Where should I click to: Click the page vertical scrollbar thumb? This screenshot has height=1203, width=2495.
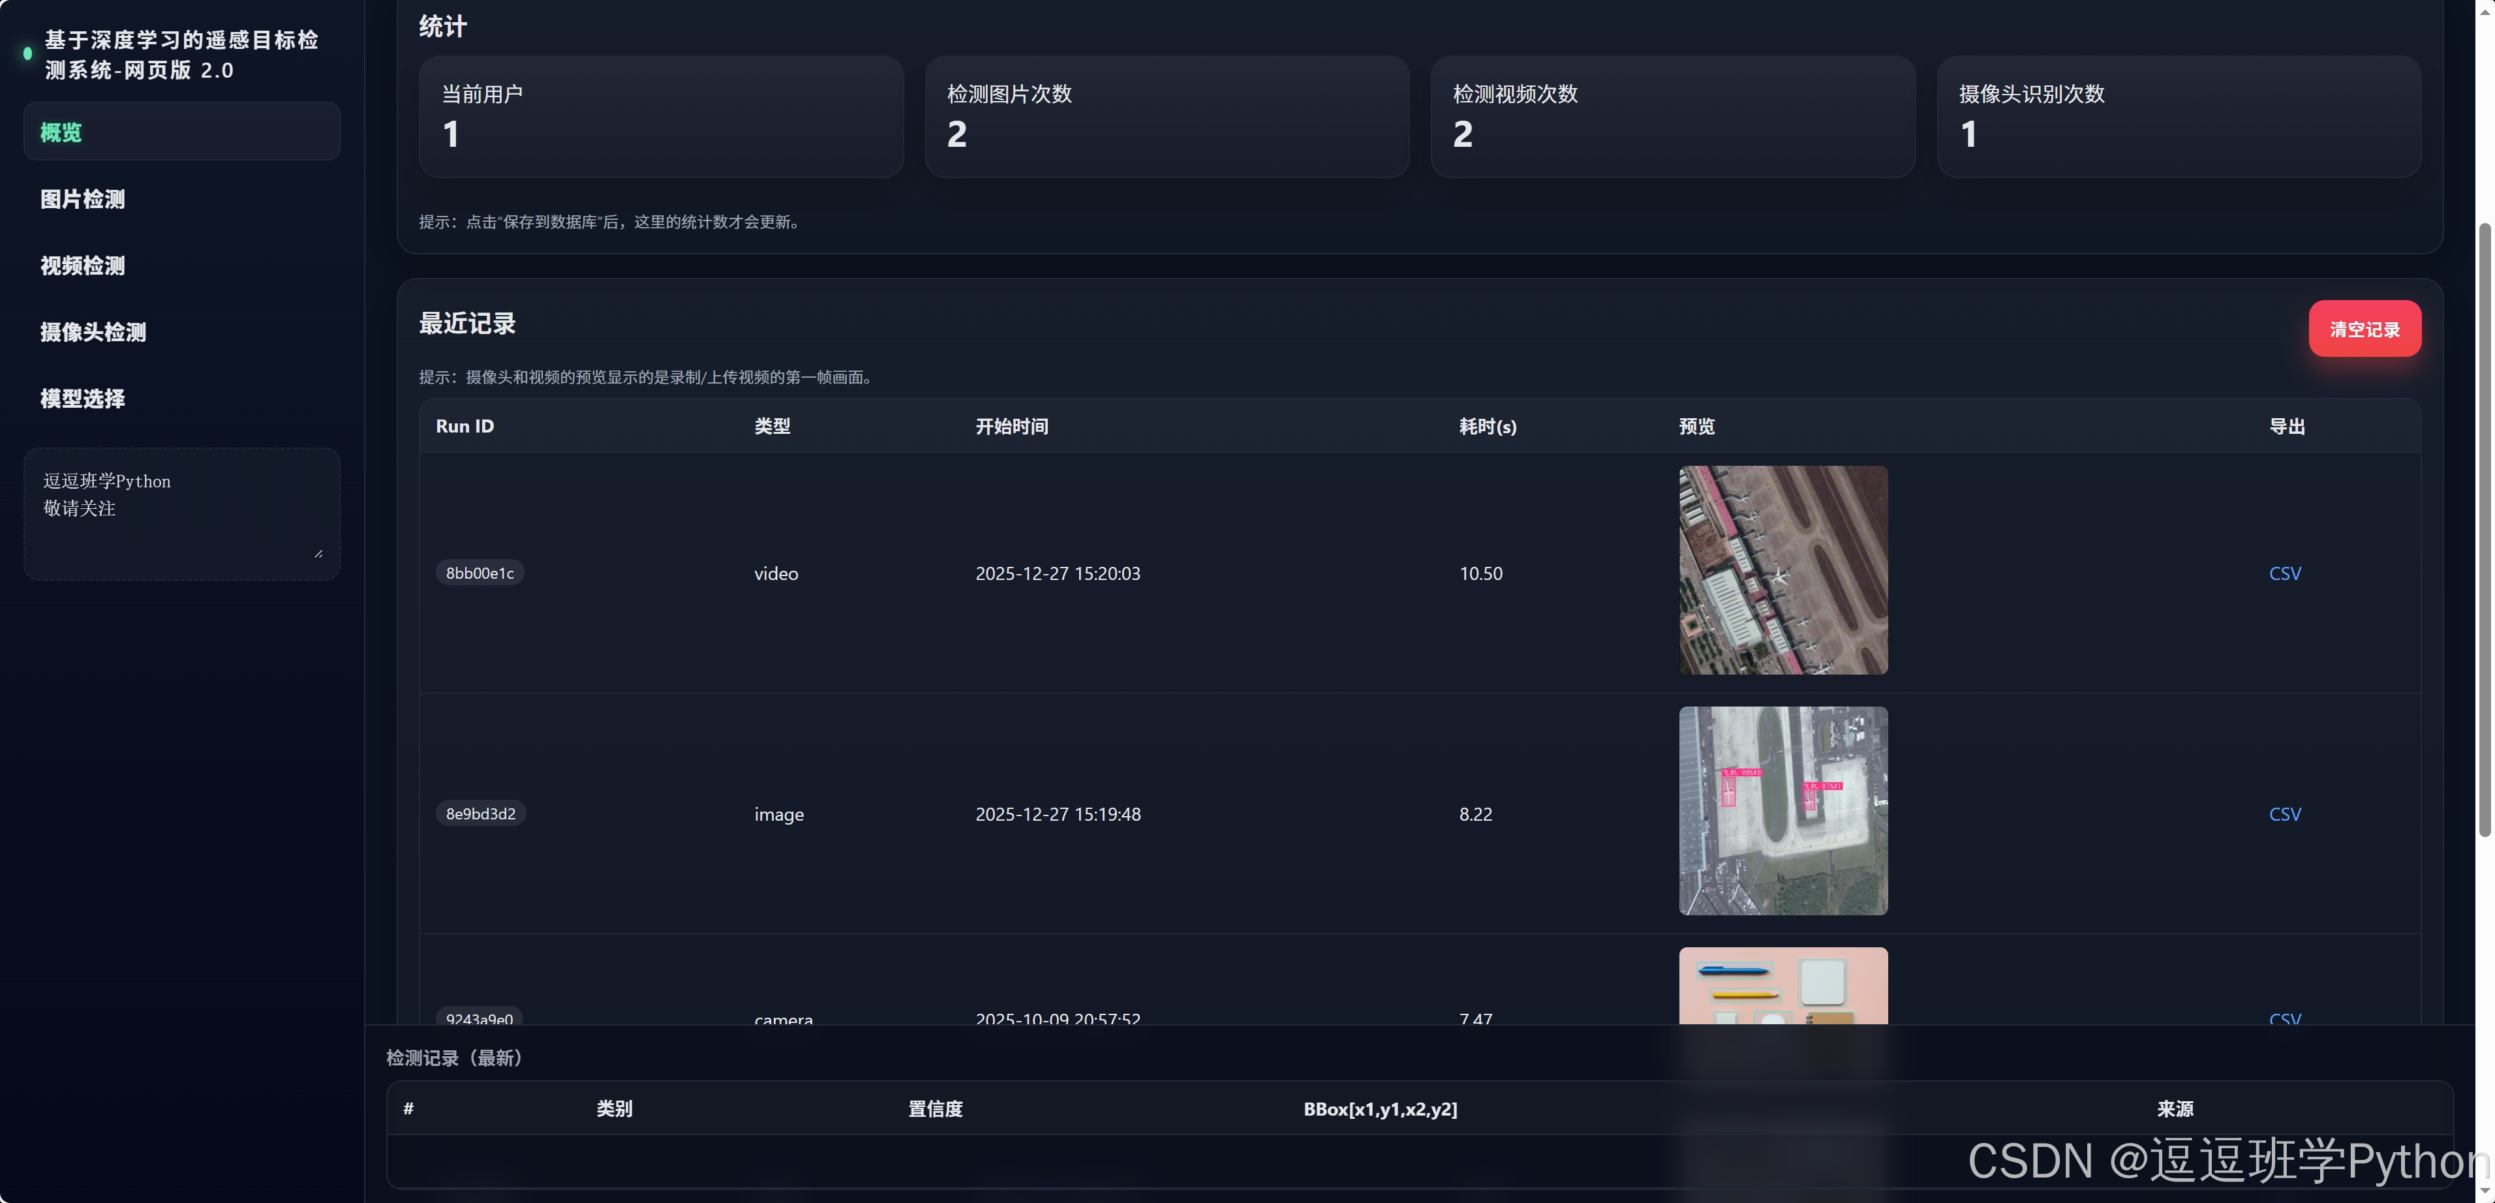tap(2485, 530)
